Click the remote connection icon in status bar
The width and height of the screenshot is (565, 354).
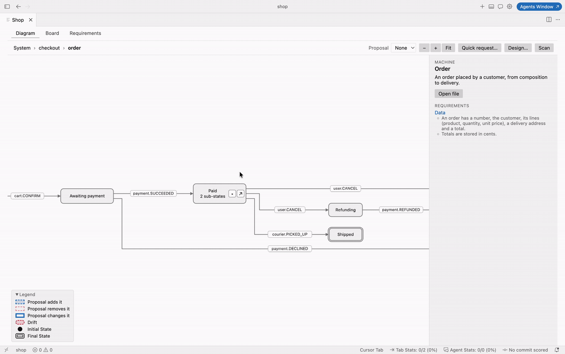pos(6,350)
